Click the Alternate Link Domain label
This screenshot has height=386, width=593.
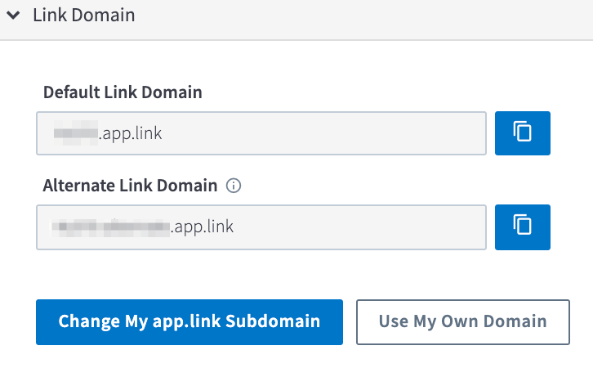click(x=130, y=186)
